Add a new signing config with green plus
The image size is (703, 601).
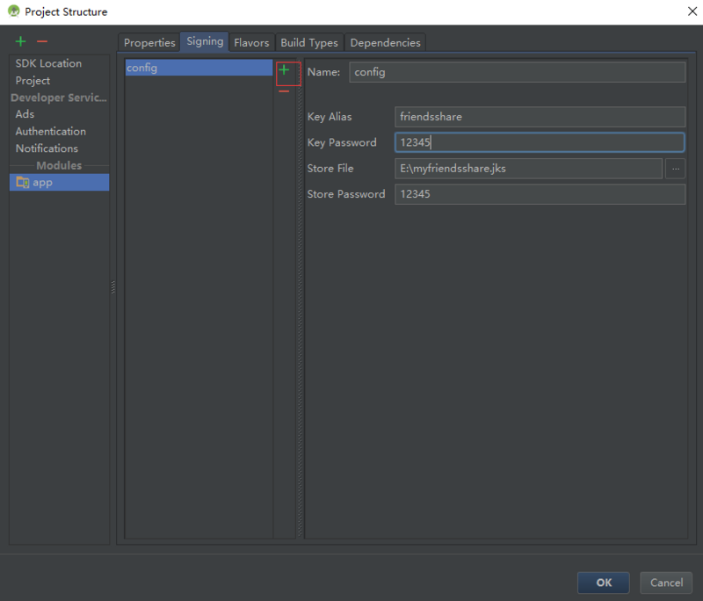pyautogui.click(x=284, y=70)
